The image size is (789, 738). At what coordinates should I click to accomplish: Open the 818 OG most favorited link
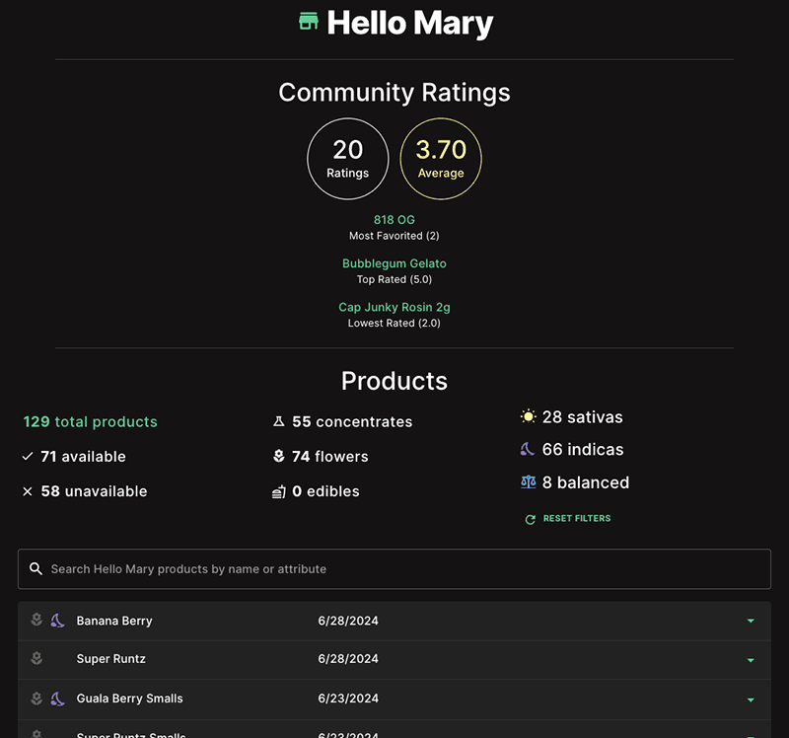tap(394, 219)
